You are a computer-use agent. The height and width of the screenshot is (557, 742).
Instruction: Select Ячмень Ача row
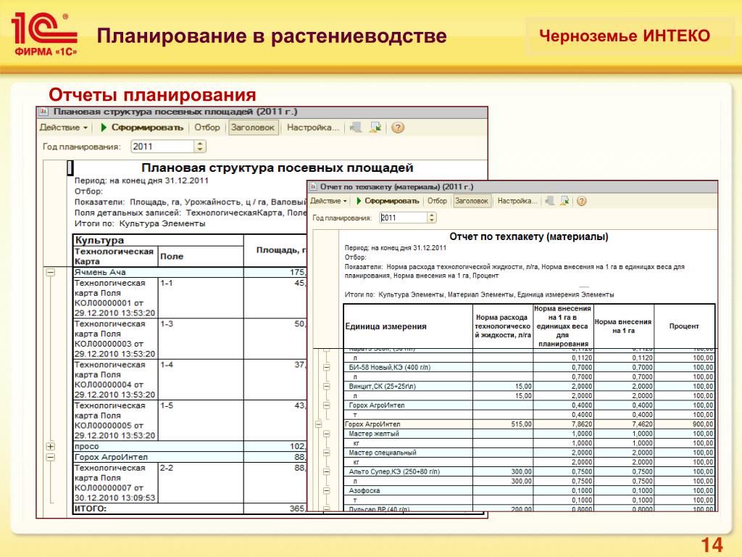(x=189, y=273)
